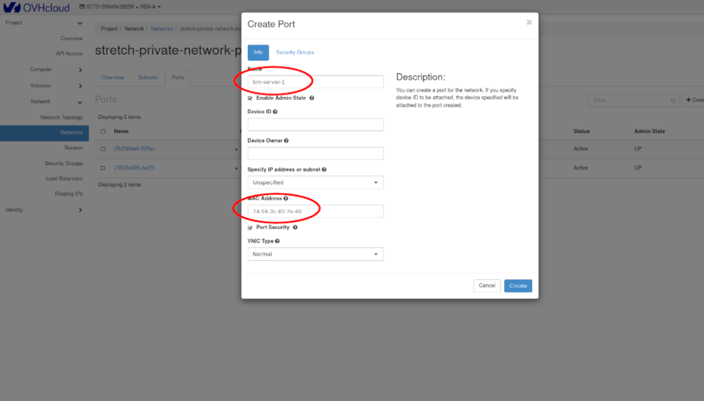704x401 pixels.
Task: Click the Cancel button
Action: [x=487, y=286]
